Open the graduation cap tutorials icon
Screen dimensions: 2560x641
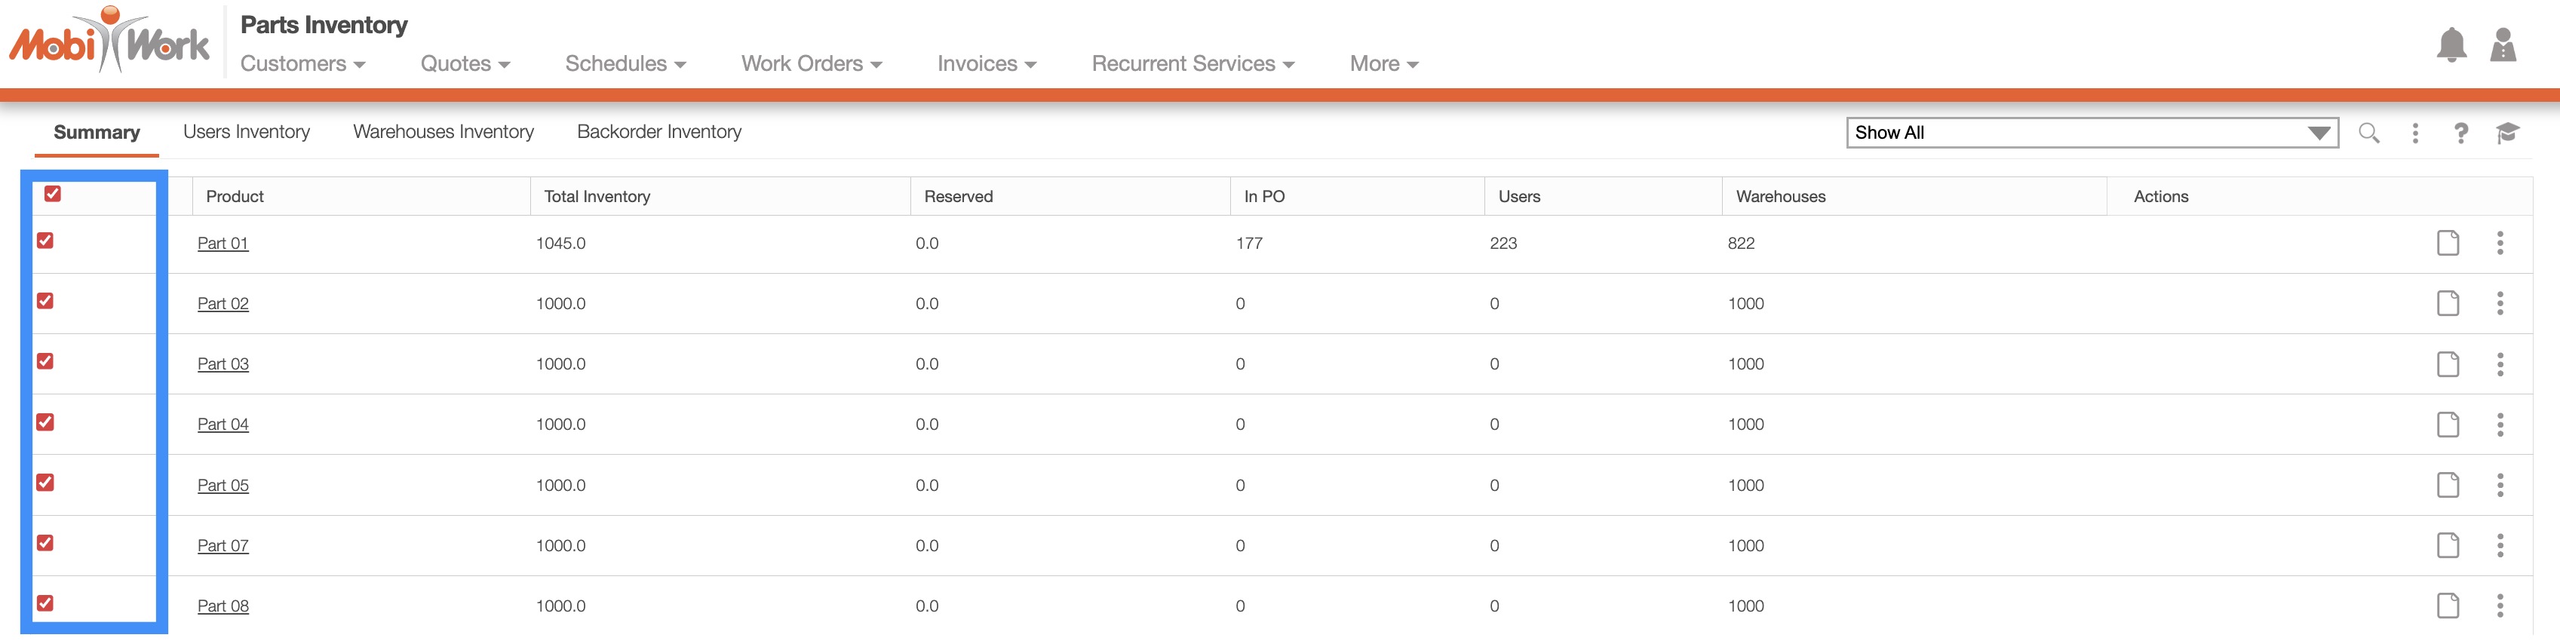point(2506,133)
